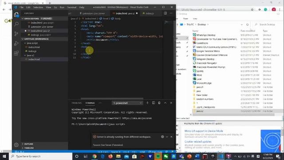
Task: Select WhatsApp Desktop shortcut in file list
Action: pos(206,35)
